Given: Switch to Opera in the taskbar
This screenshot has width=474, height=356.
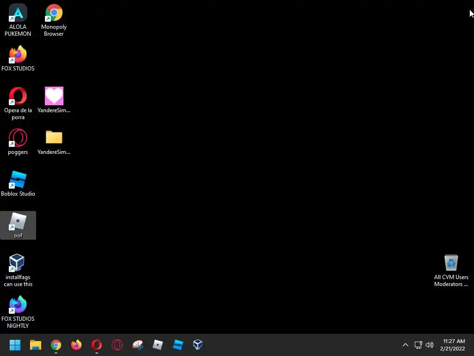Looking at the screenshot, I should [x=97, y=344].
